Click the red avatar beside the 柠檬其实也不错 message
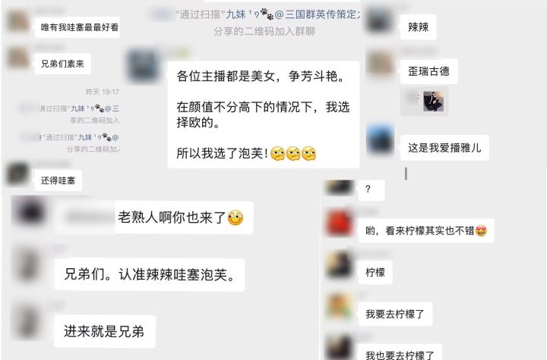The image size is (547, 360). pos(339,223)
